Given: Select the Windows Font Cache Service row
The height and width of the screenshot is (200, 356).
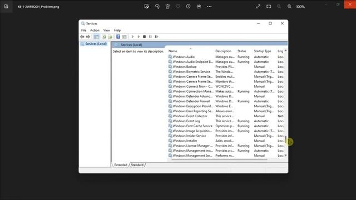Looking at the screenshot, I should (226, 126).
